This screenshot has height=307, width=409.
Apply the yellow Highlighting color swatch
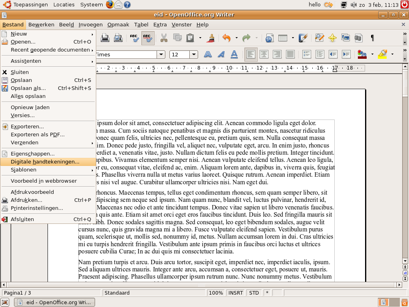383,54
